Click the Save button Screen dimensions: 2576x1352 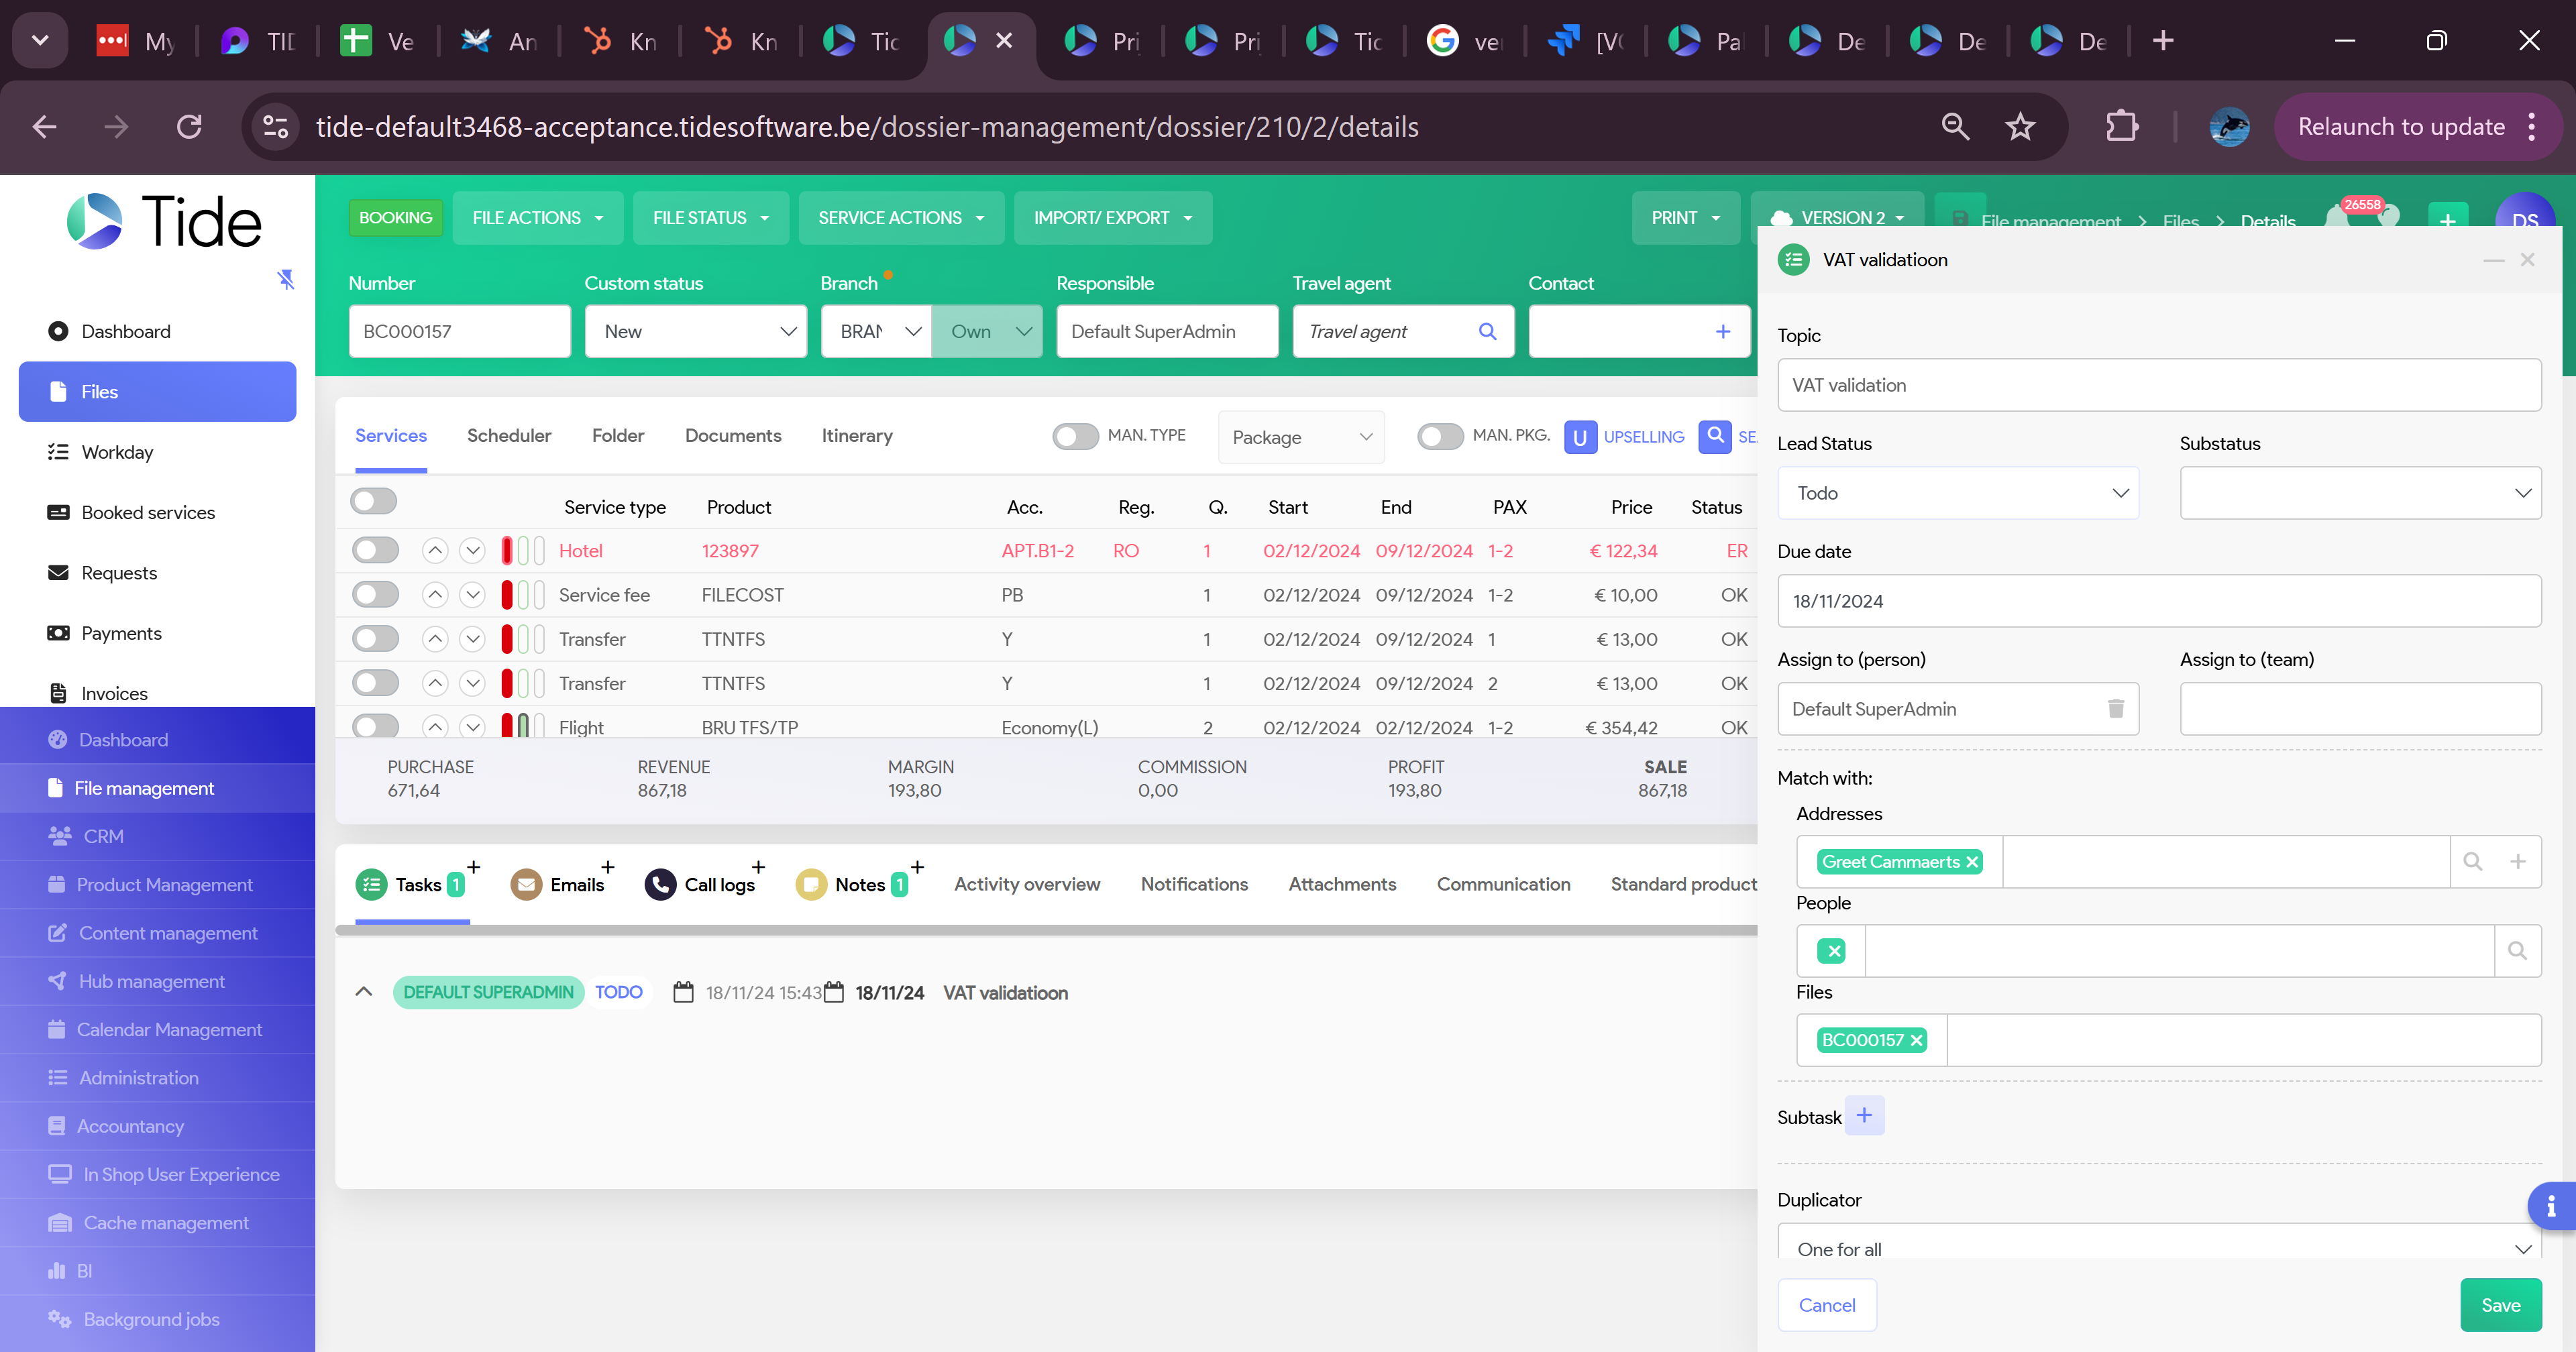click(2500, 1304)
